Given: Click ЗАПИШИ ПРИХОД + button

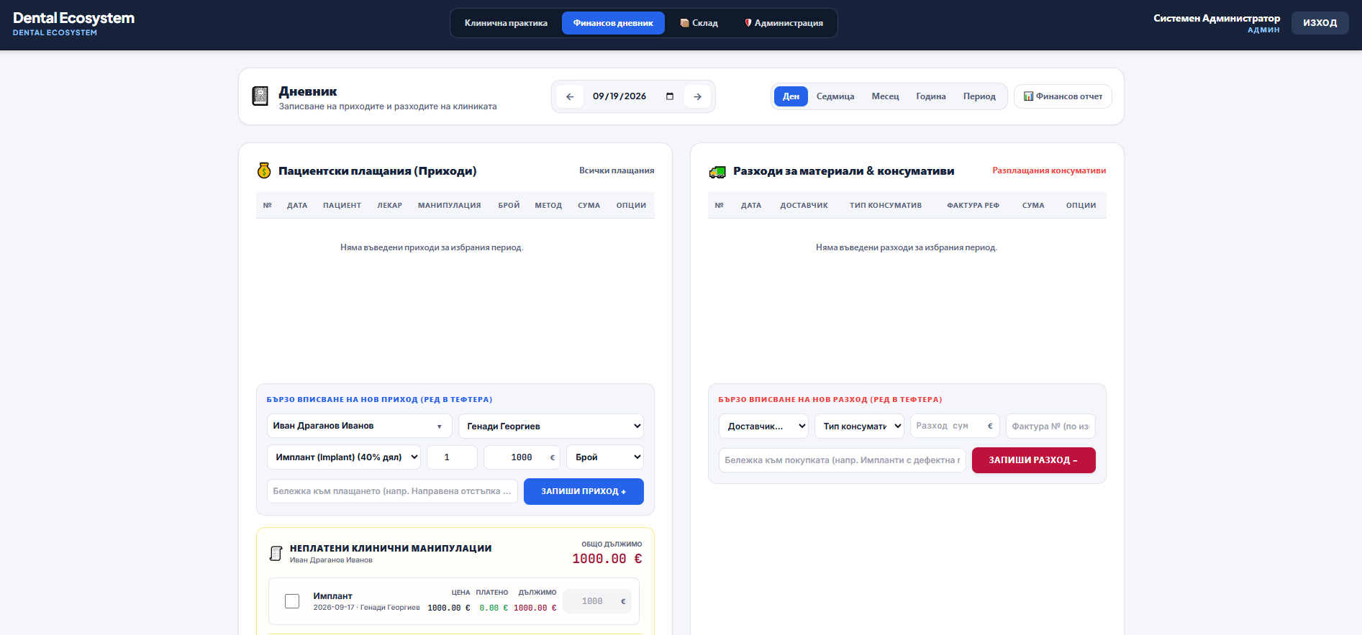Looking at the screenshot, I should tap(584, 492).
